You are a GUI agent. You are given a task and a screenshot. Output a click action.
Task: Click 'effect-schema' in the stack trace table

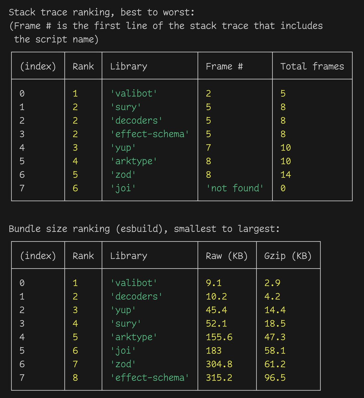pyautogui.click(x=150, y=134)
